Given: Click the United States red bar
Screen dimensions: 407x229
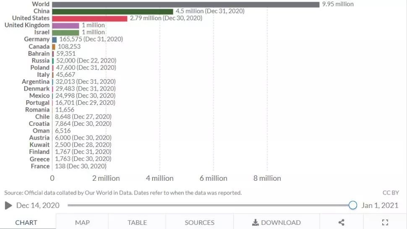Looking at the screenshot, I should pos(89,18).
